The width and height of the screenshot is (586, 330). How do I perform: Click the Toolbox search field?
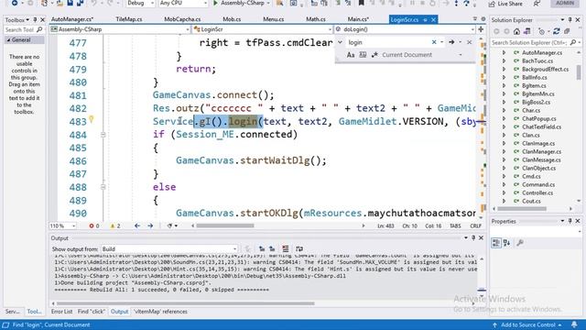coord(24,29)
